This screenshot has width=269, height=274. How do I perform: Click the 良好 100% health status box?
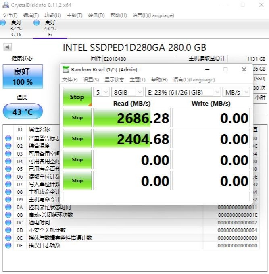pyautogui.click(x=23, y=77)
